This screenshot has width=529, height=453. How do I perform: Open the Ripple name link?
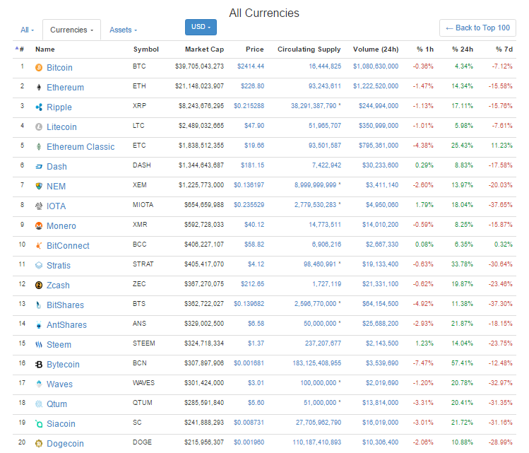59,107
